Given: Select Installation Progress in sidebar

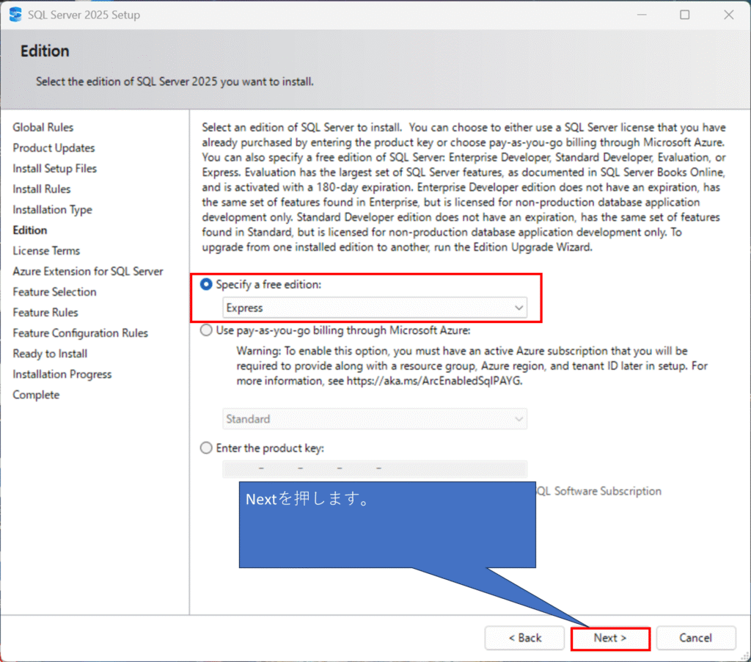Looking at the screenshot, I should click(62, 374).
